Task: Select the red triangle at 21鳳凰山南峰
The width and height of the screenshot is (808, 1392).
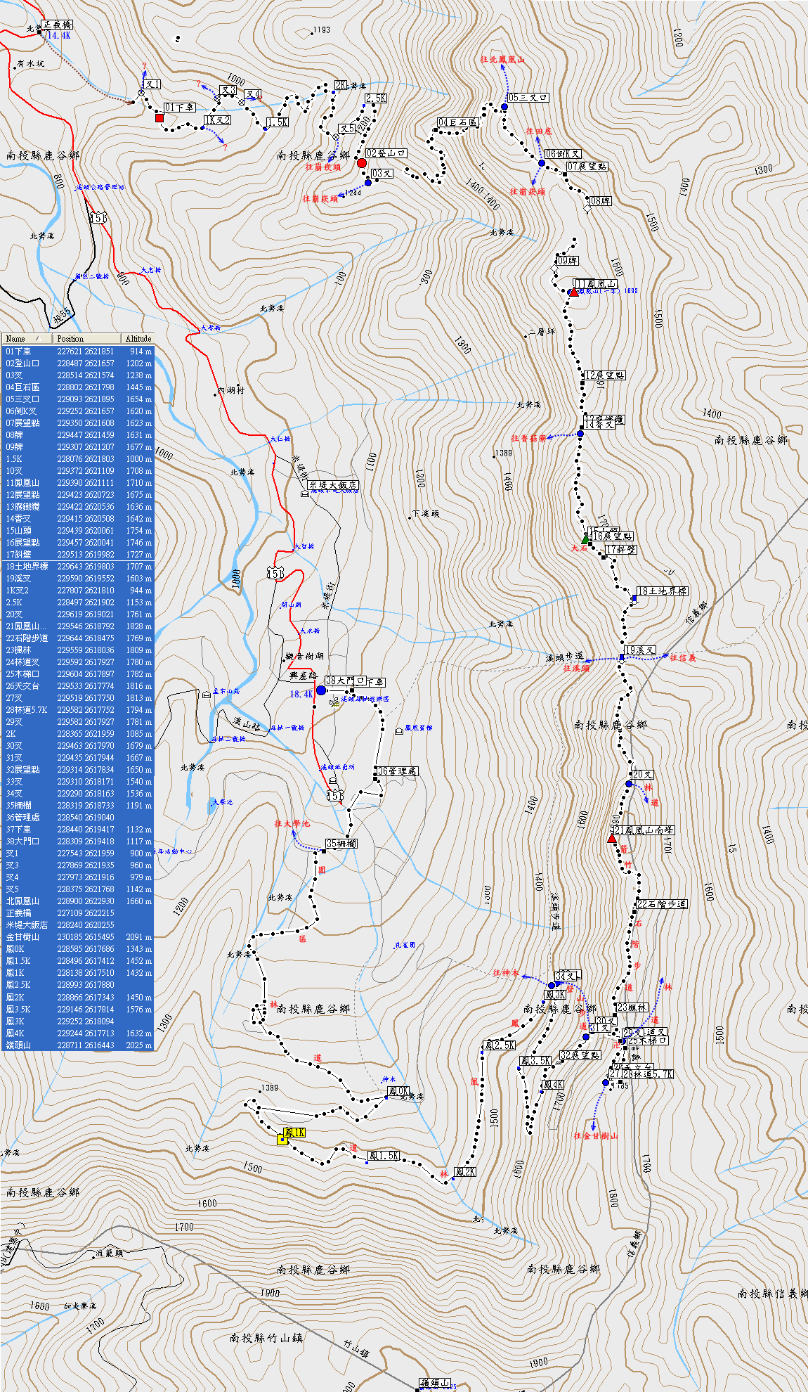Action: pos(612,839)
